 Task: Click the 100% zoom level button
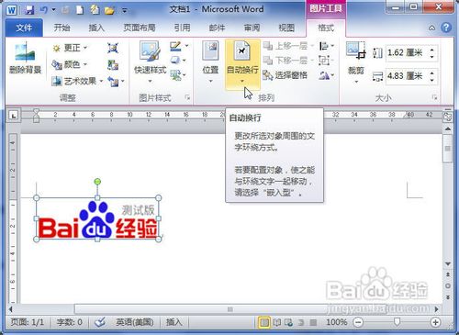[x=336, y=322]
